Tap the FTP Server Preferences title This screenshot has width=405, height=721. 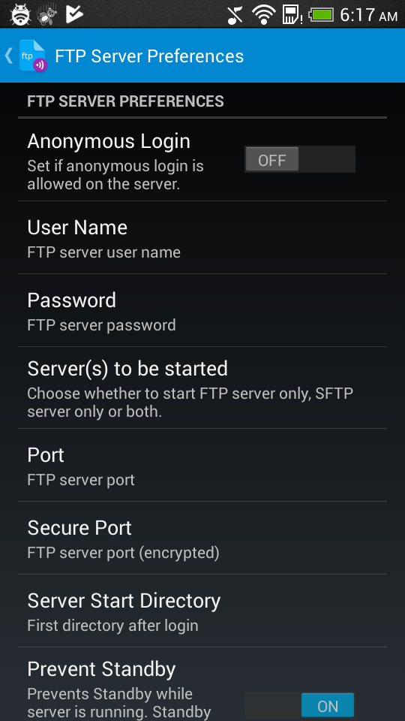click(x=149, y=56)
